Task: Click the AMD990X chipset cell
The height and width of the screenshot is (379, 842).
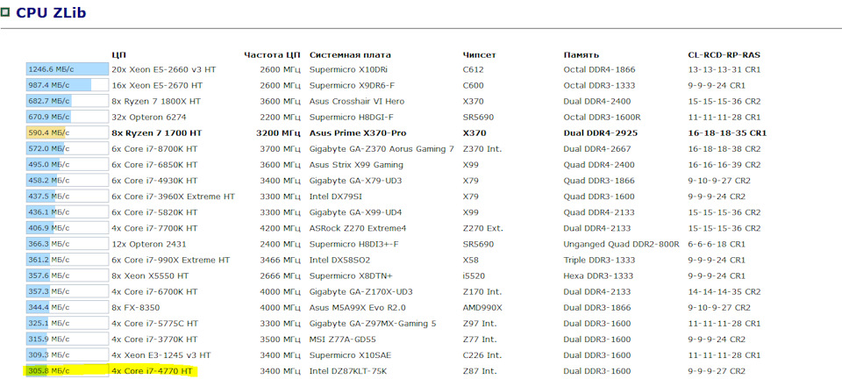Action: point(482,308)
